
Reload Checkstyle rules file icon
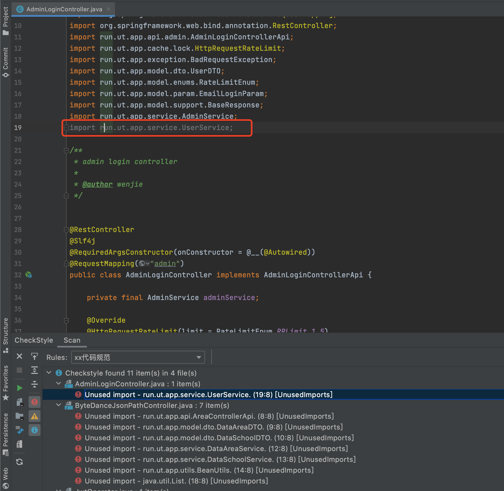tap(19, 462)
